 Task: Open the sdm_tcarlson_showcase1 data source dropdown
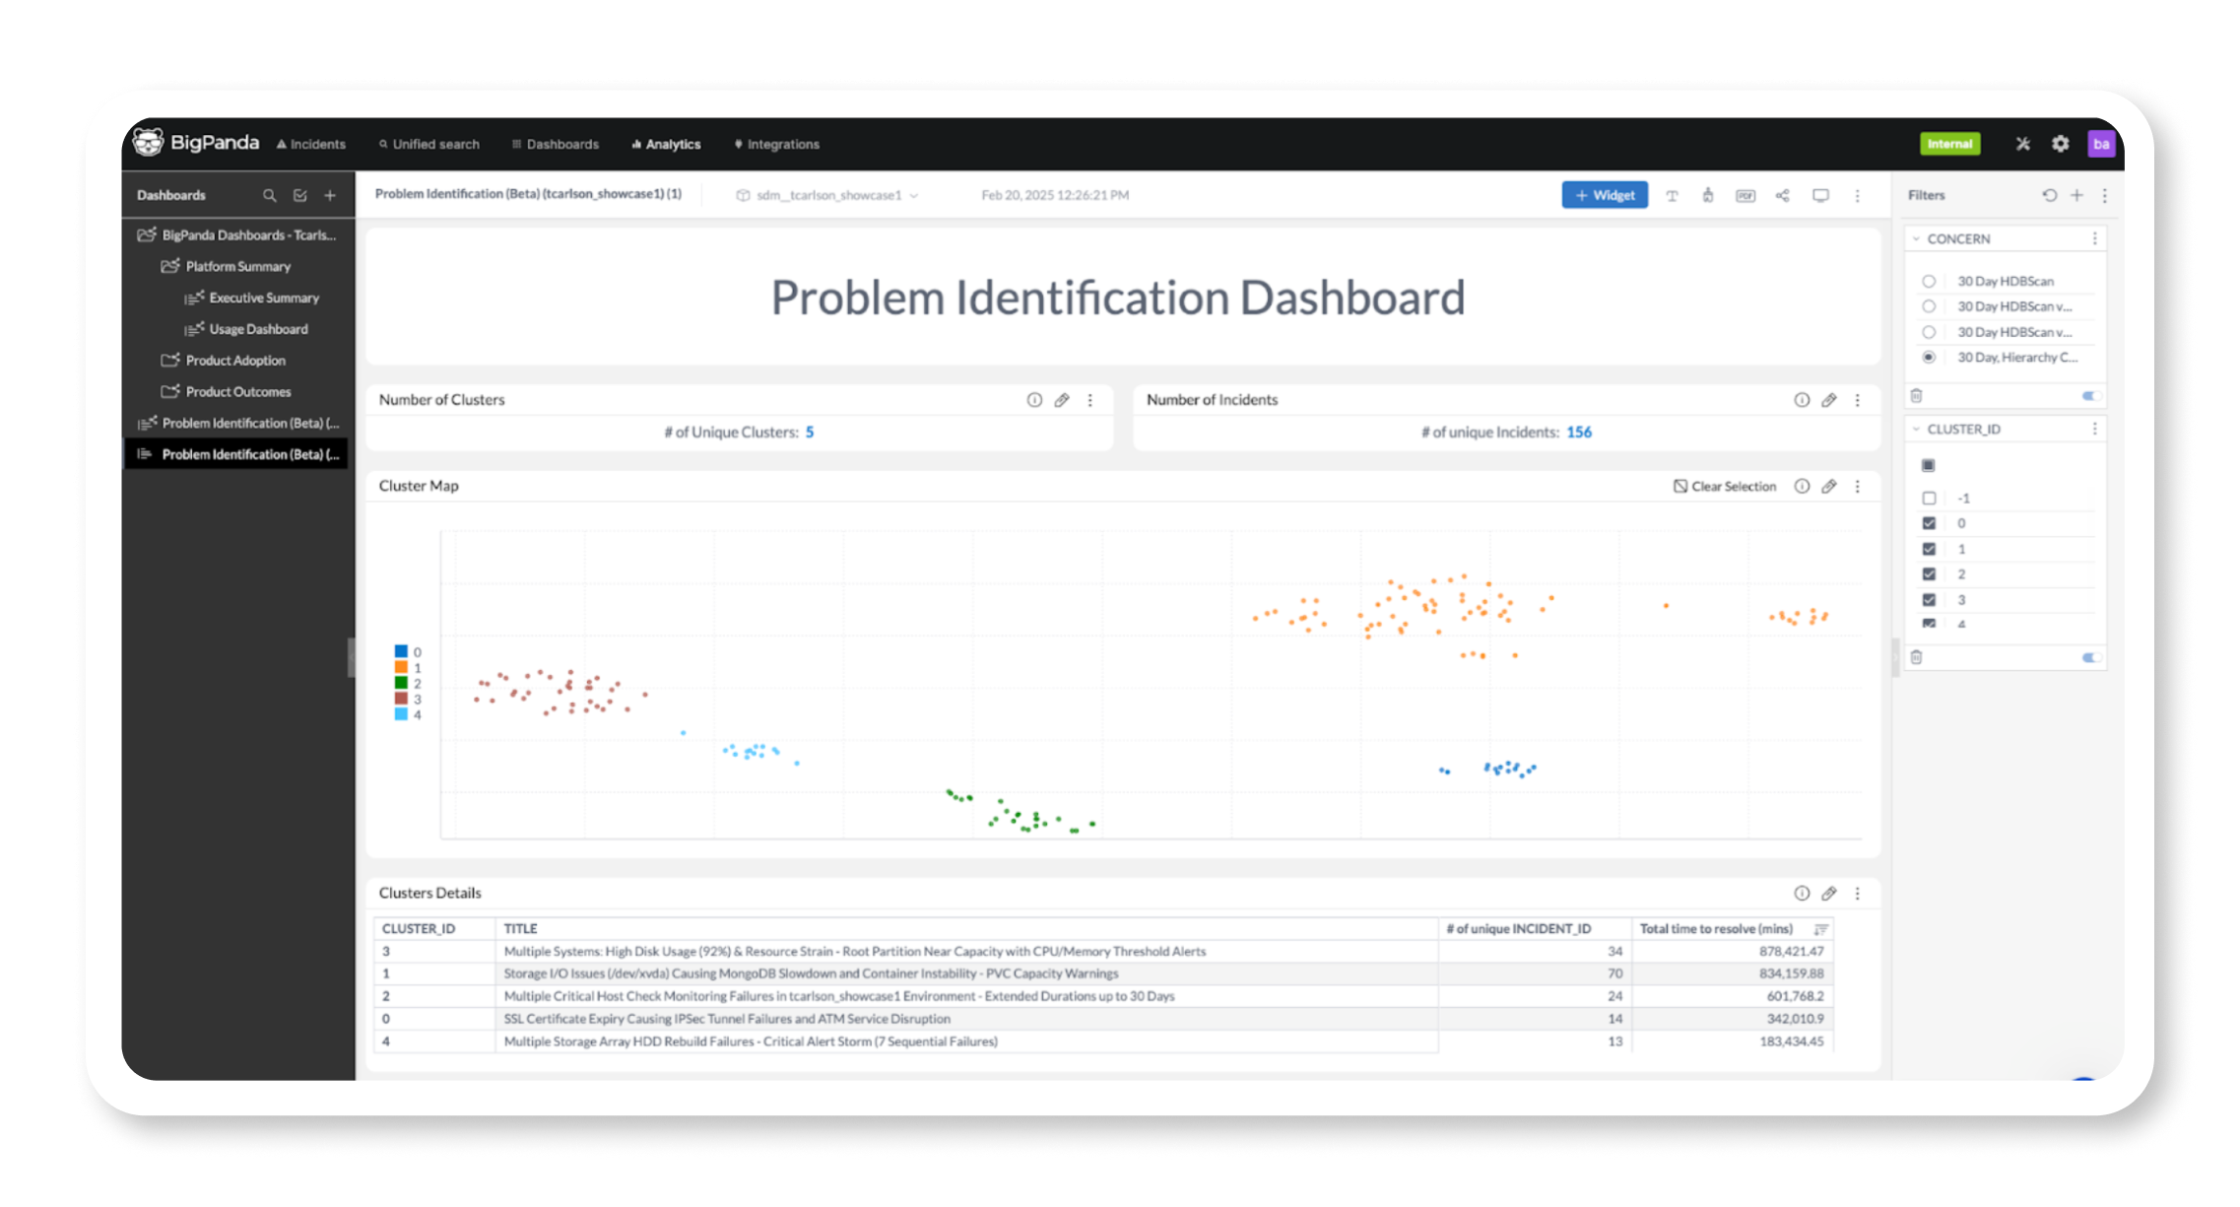(x=827, y=195)
